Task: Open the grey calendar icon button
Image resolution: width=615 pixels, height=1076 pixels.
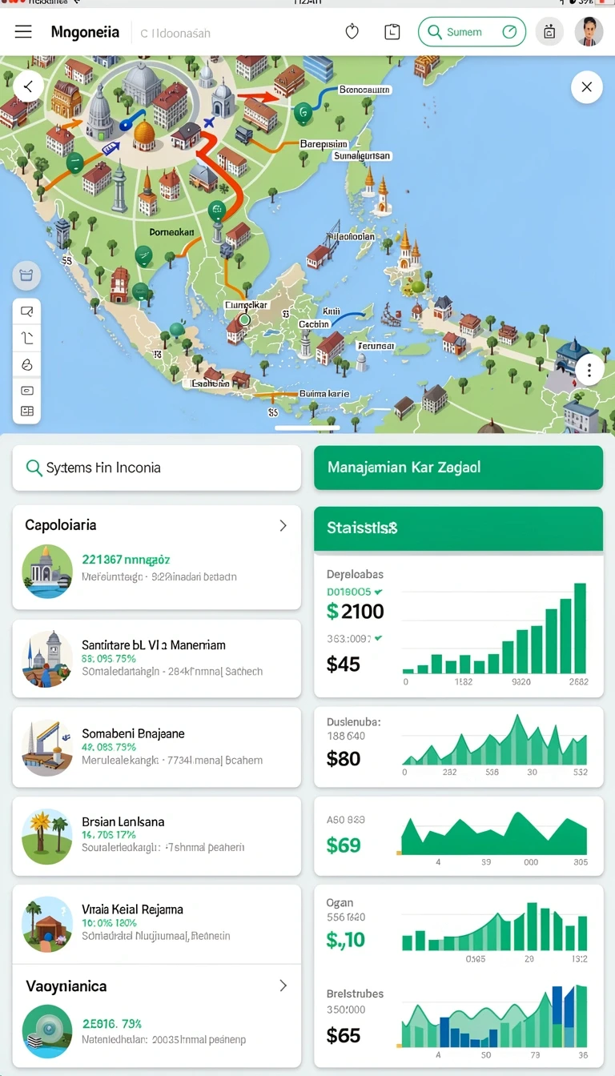Action: coord(549,32)
